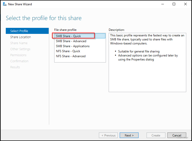Image resolution: width=192 pixels, height=141 pixels.
Task: Click the Previous button
Action: pos(108,135)
